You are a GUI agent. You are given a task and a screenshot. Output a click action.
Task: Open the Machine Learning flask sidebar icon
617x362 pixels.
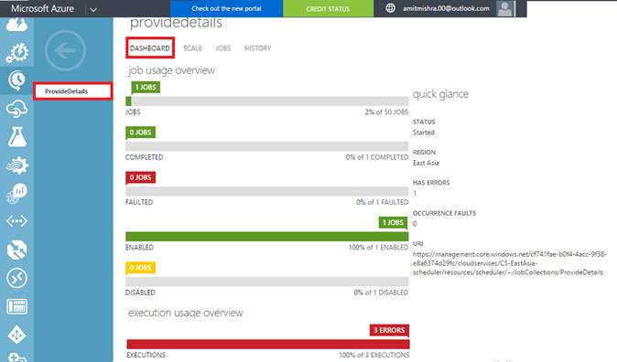point(16,137)
